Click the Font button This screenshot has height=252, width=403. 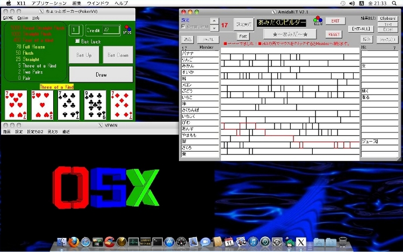(x=243, y=36)
